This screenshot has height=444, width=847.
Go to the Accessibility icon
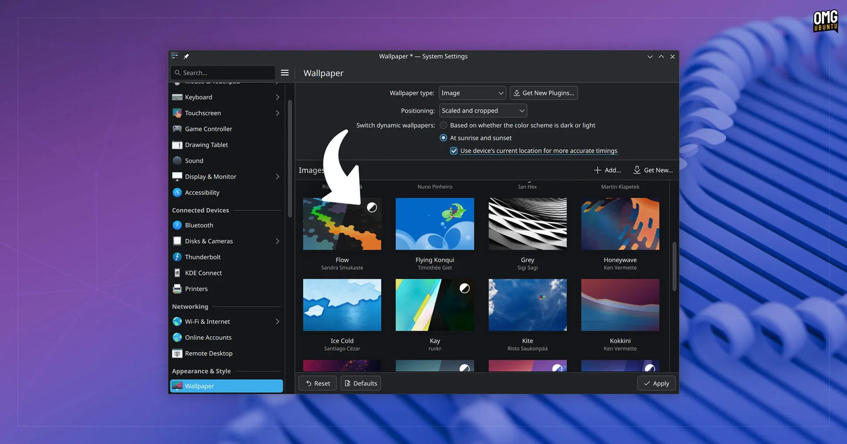177,192
